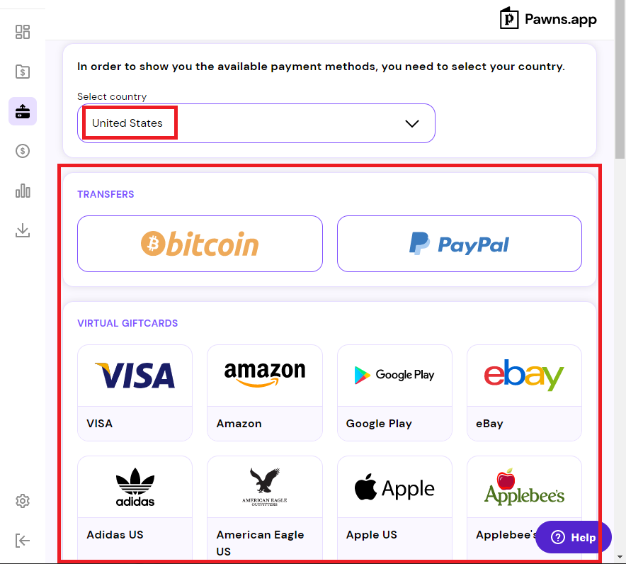The width and height of the screenshot is (626, 564).
Task: Select the VISA gift card
Action: pyautogui.click(x=135, y=393)
